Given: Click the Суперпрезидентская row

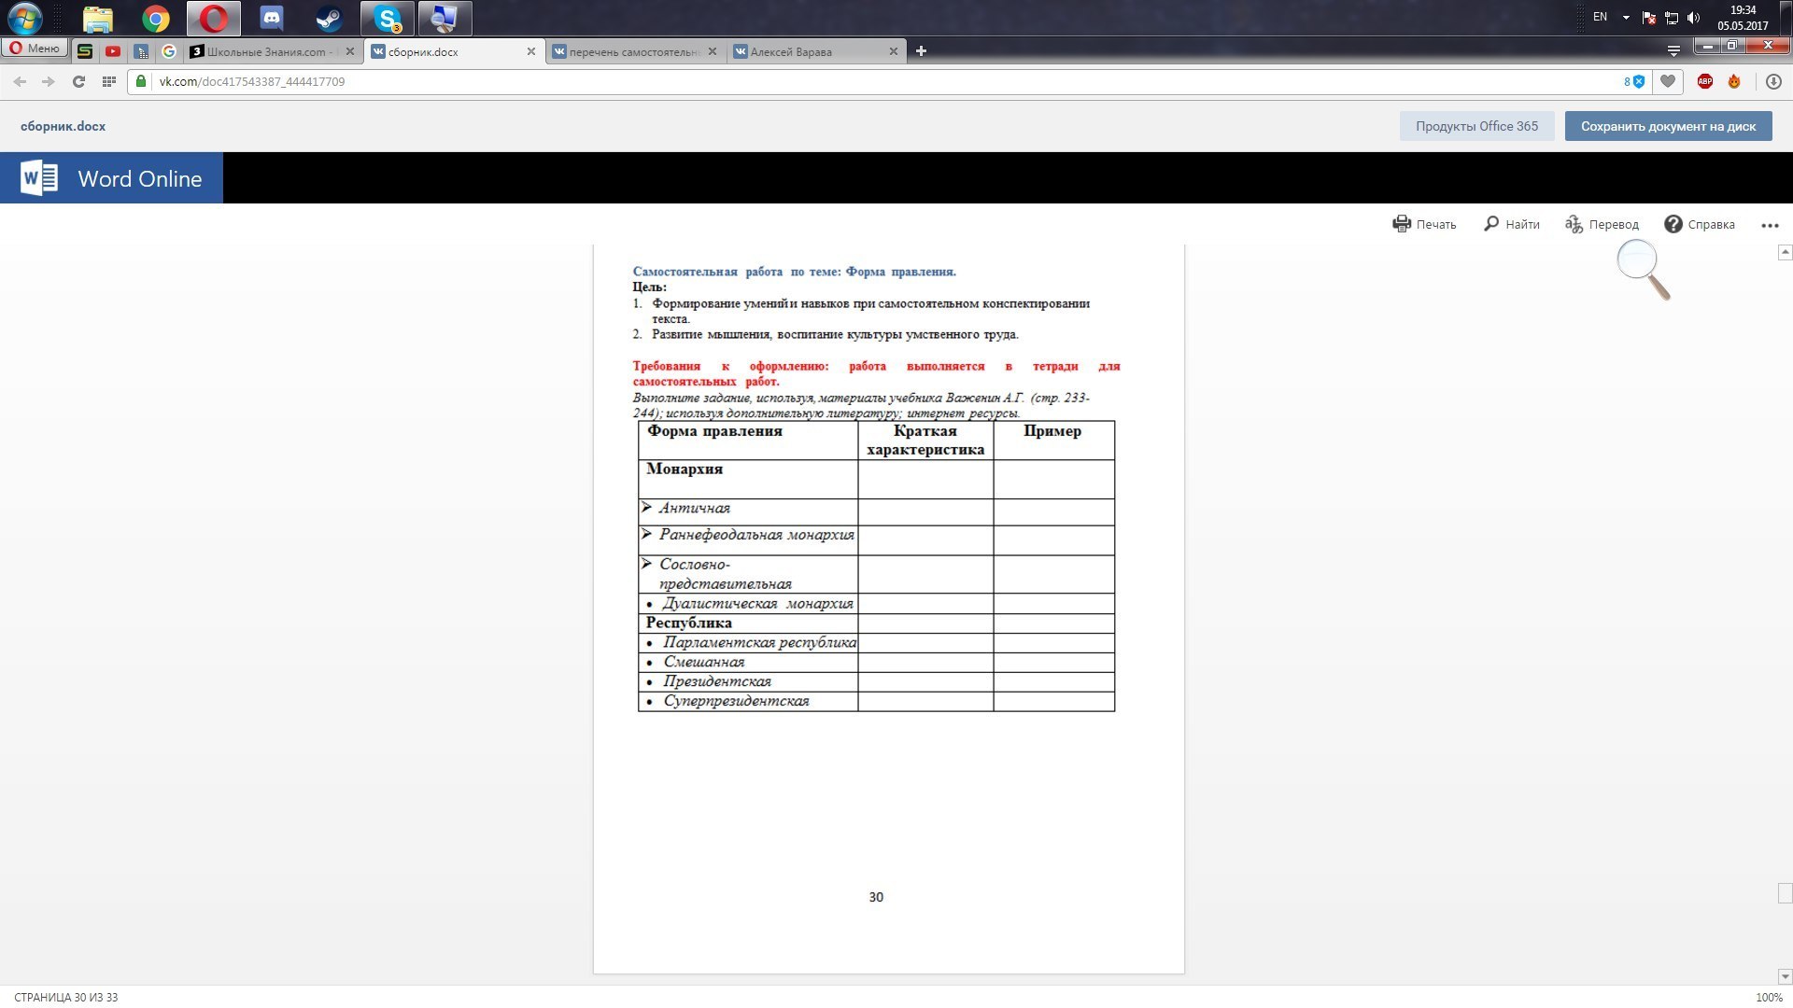Looking at the screenshot, I should (876, 701).
